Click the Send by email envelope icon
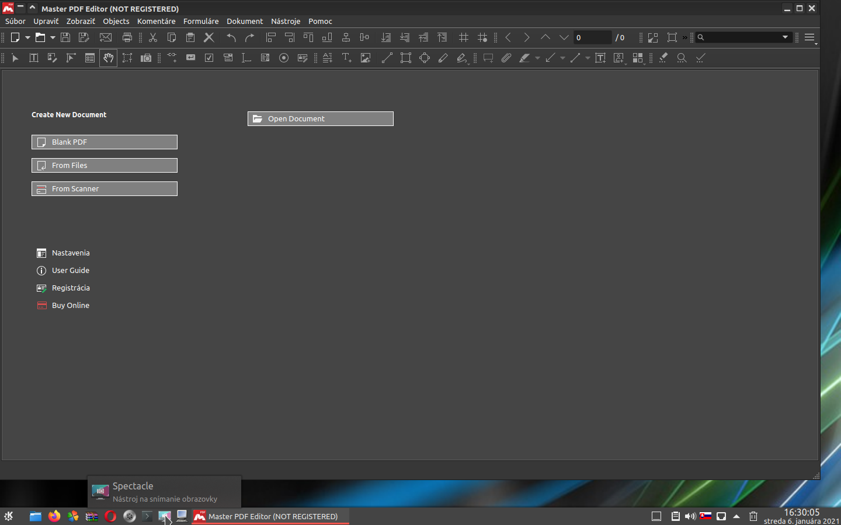 [x=106, y=37]
